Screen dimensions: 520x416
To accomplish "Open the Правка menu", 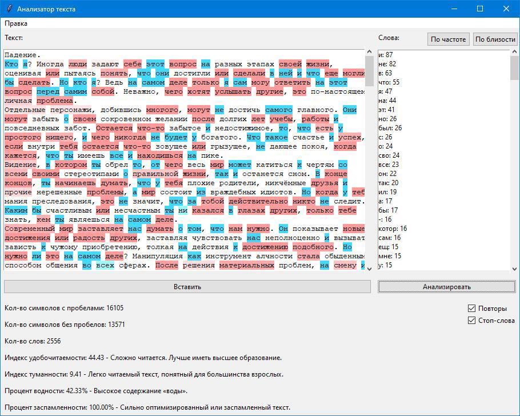I will point(16,23).
